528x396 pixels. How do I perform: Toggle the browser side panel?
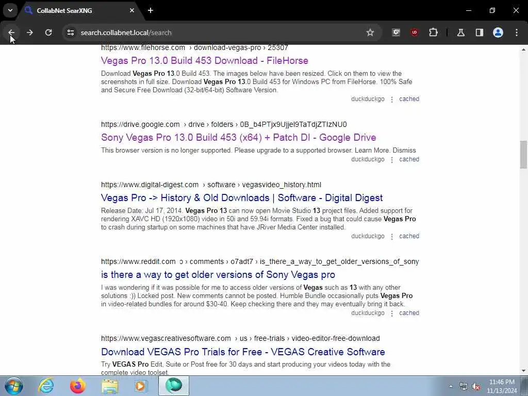(479, 32)
